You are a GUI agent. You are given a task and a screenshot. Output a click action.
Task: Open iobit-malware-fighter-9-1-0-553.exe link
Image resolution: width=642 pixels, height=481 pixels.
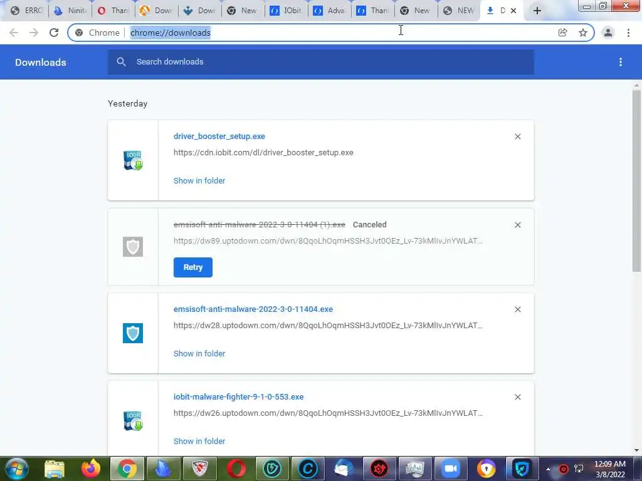coord(238,396)
